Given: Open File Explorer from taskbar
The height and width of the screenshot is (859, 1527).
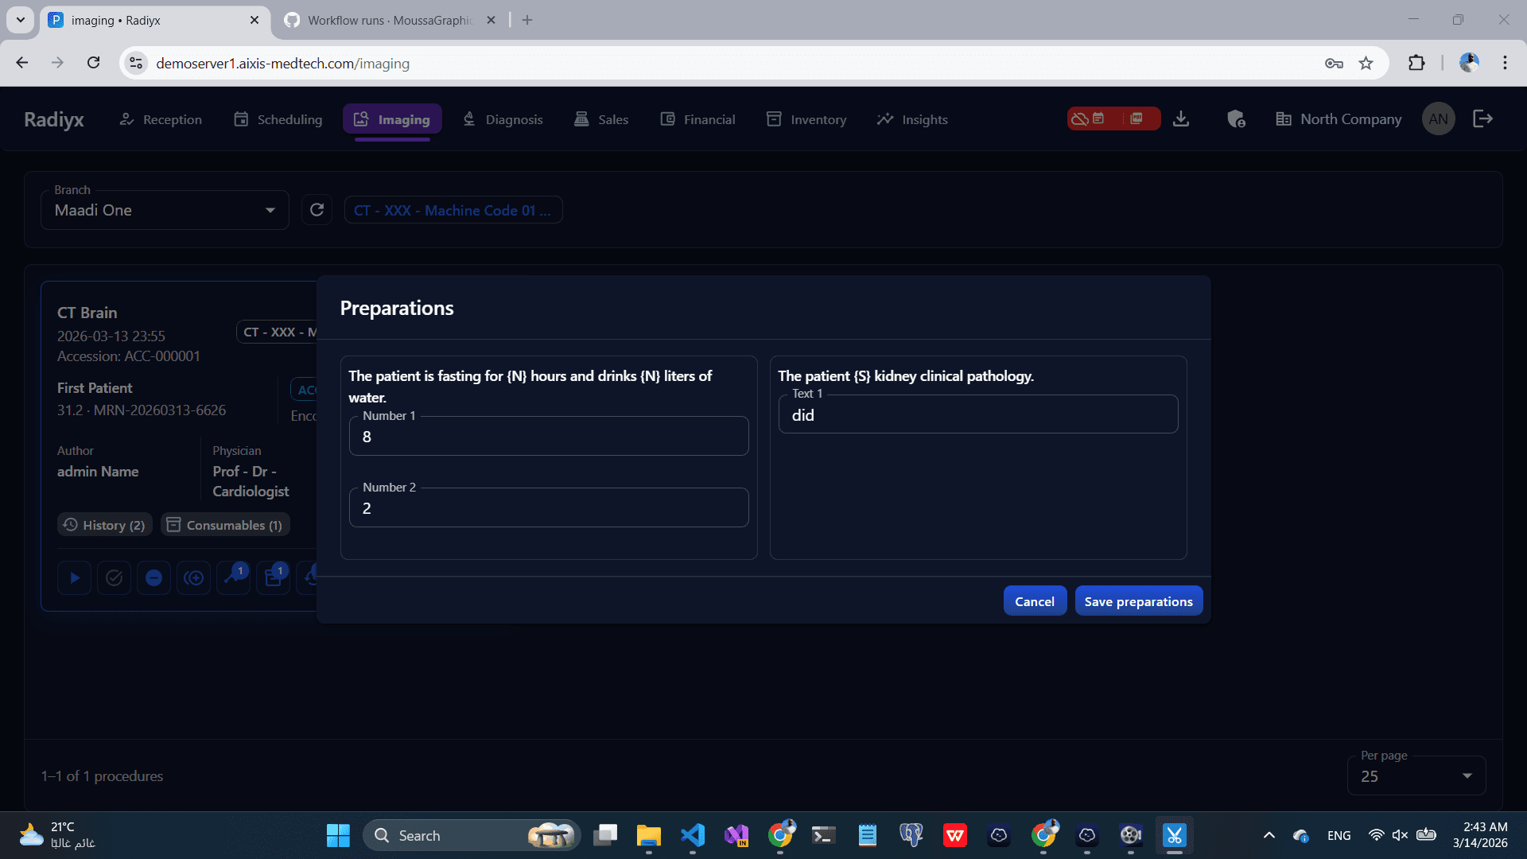Looking at the screenshot, I should coord(649,835).
